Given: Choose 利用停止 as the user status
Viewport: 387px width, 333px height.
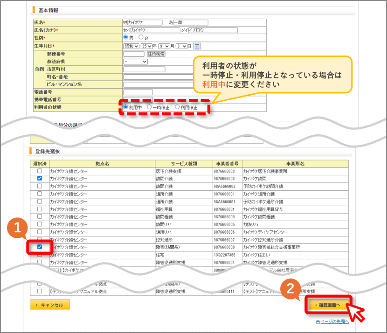Looking at the screenshot, I should (177, 107).
